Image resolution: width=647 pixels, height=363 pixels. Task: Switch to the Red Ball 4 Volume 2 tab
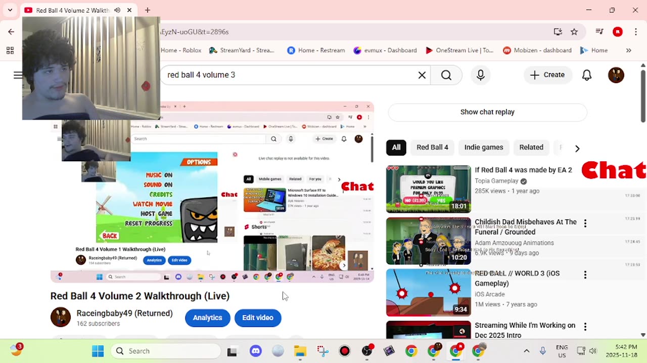click(73, 10)
